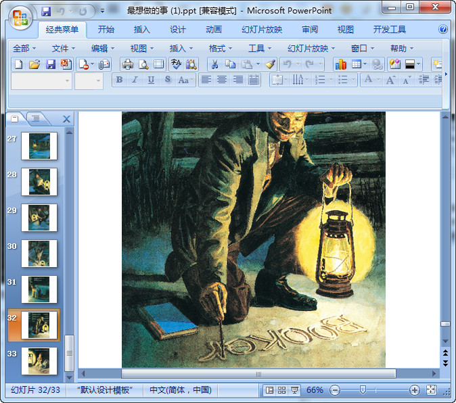This screenshot has width=456, height=403.
Task: Switch to Normal view in status bar
Action: pyautogui.click(x=269, y=390)
